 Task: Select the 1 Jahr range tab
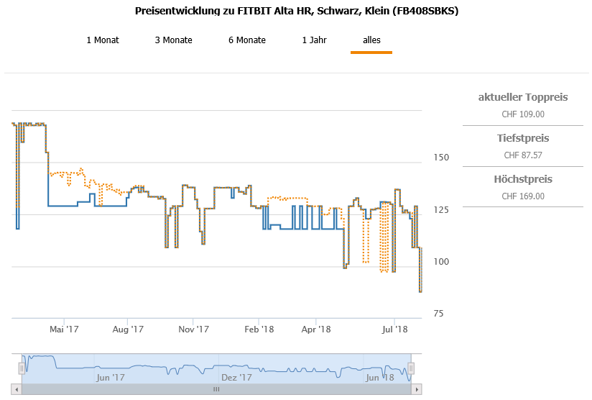[x=315, y=40]
